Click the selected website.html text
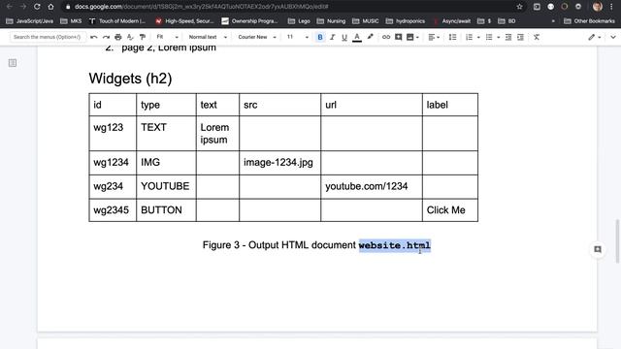This screenshot has height=349, width=621. tap(395, 245)
